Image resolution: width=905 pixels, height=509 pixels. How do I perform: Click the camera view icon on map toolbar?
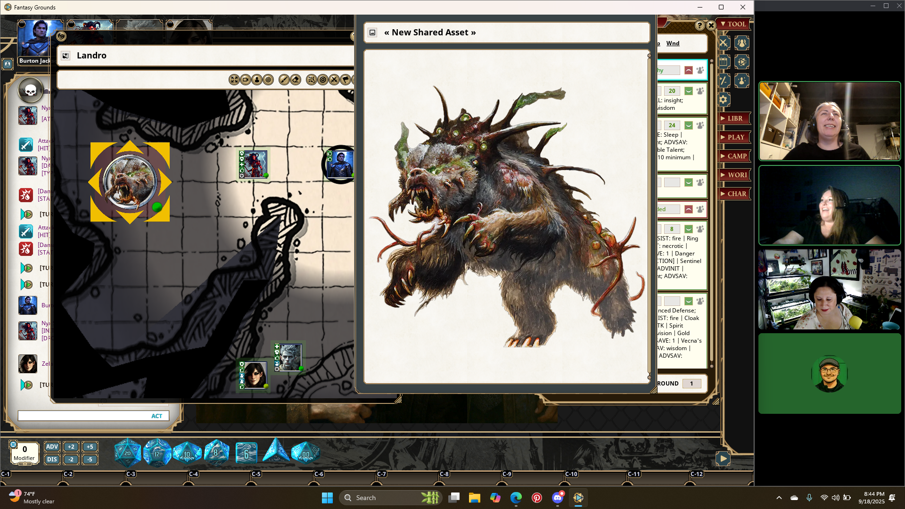pyautogui.click(x=246, y=80)
